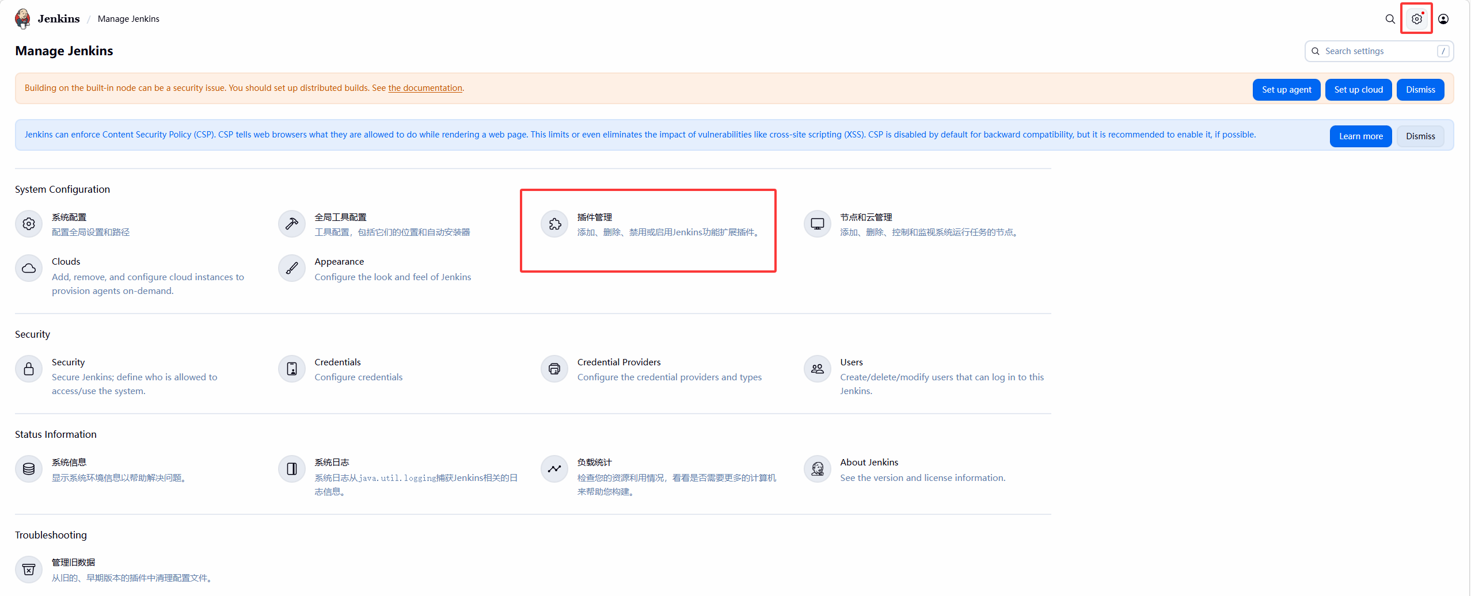The image size is (1471, 596).
Task: Click the About Jenkins butler icon
Action: point(818,469)
